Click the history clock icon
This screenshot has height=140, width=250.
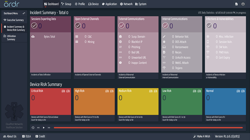tap(33, 128)
